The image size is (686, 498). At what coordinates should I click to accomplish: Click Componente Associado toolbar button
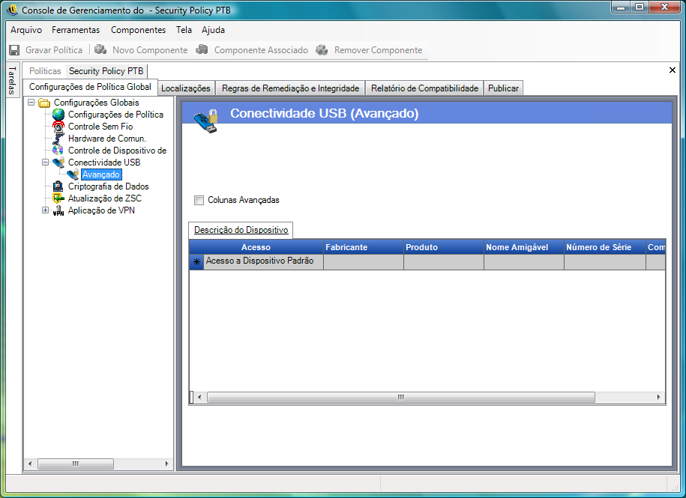[x=252, y=49]
